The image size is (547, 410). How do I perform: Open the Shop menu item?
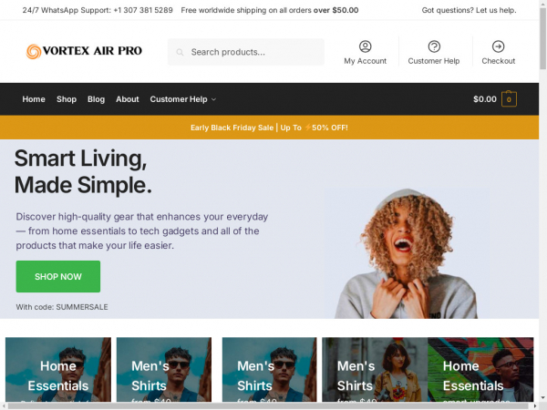pyautogui.click(x=67, y=99)
